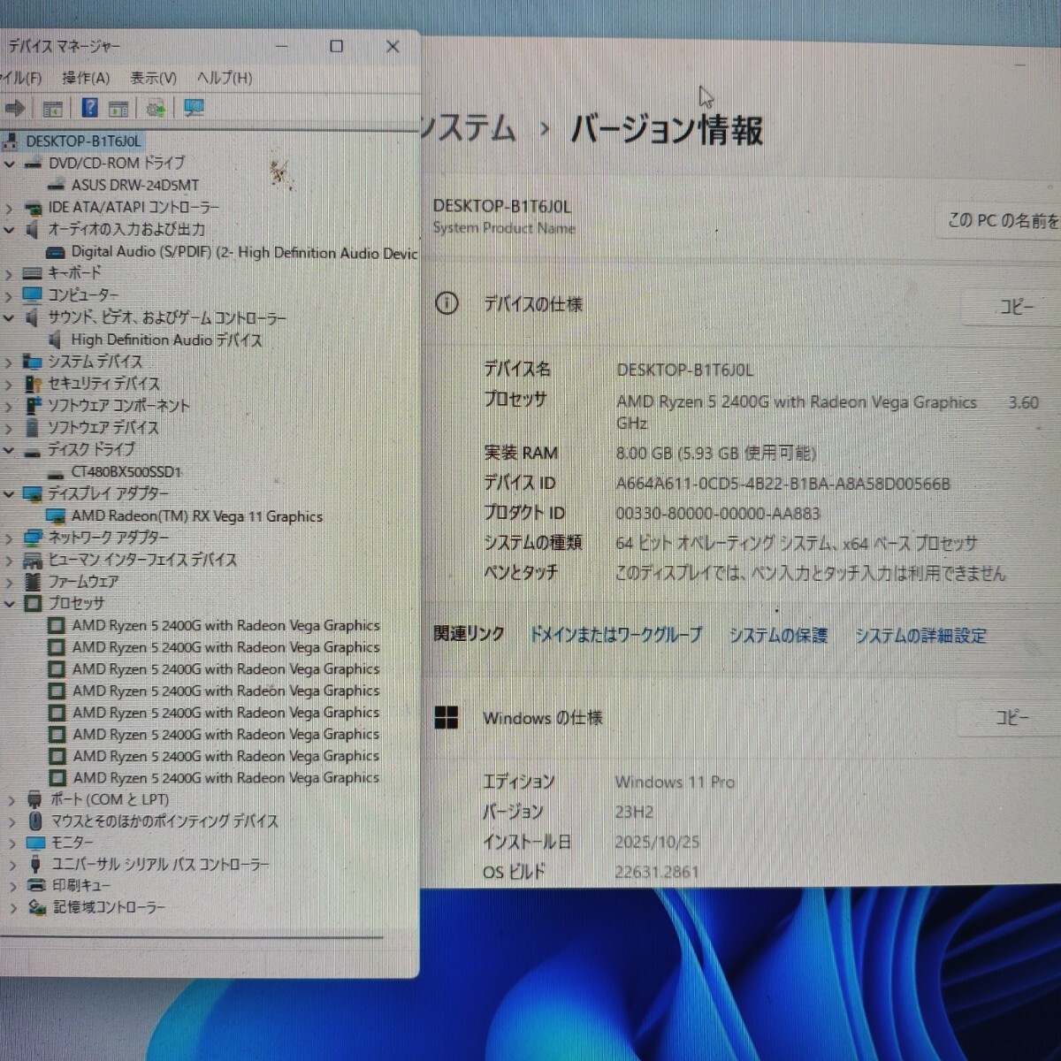The height and width of the screenshot is (1061, 1061).
Task: Toggle the console tree pane toolbar icon
Action: click(x=53, y=109)
